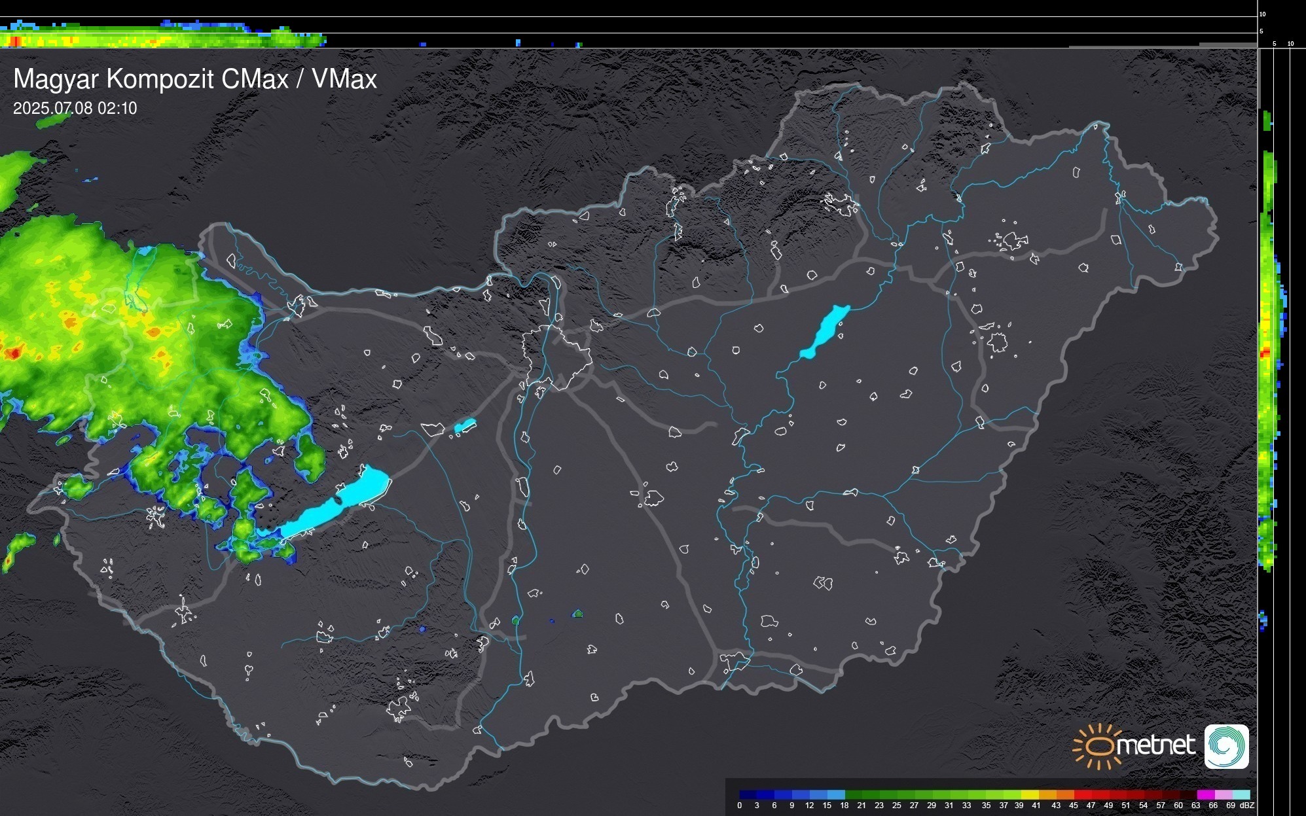Screen dimensions: 1306x816
Task: Click the metnet wordmark text
Action: point(1155,745)
